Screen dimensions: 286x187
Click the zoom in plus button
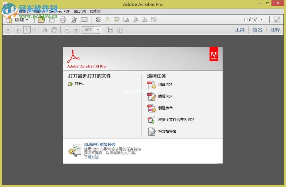76,30
